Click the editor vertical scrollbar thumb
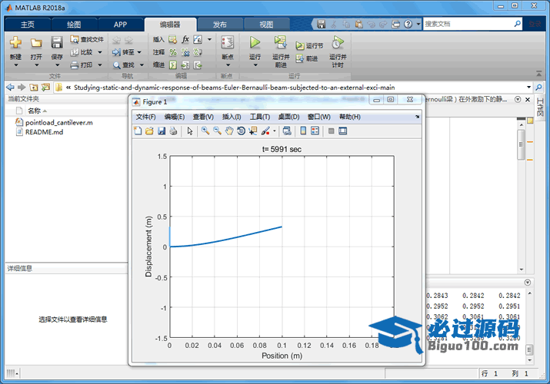550x384 pixels. click(x=521, y=144)
